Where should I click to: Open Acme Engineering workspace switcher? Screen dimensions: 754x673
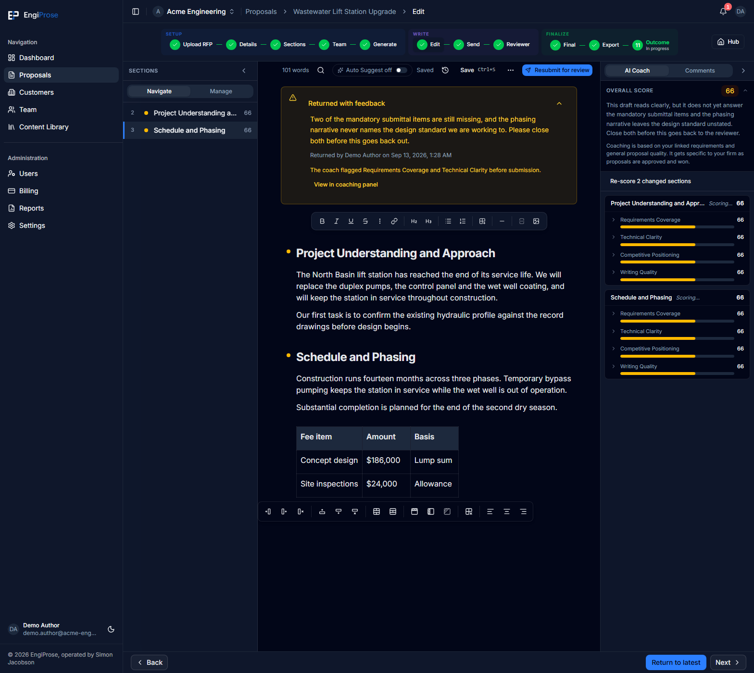click(x=194, y=12)
